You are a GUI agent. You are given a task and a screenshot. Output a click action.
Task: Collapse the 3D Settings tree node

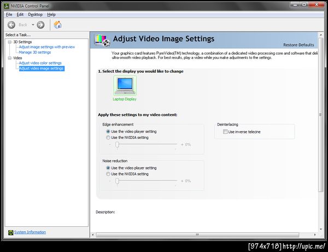pyautogui.click(x=10, y=42)
